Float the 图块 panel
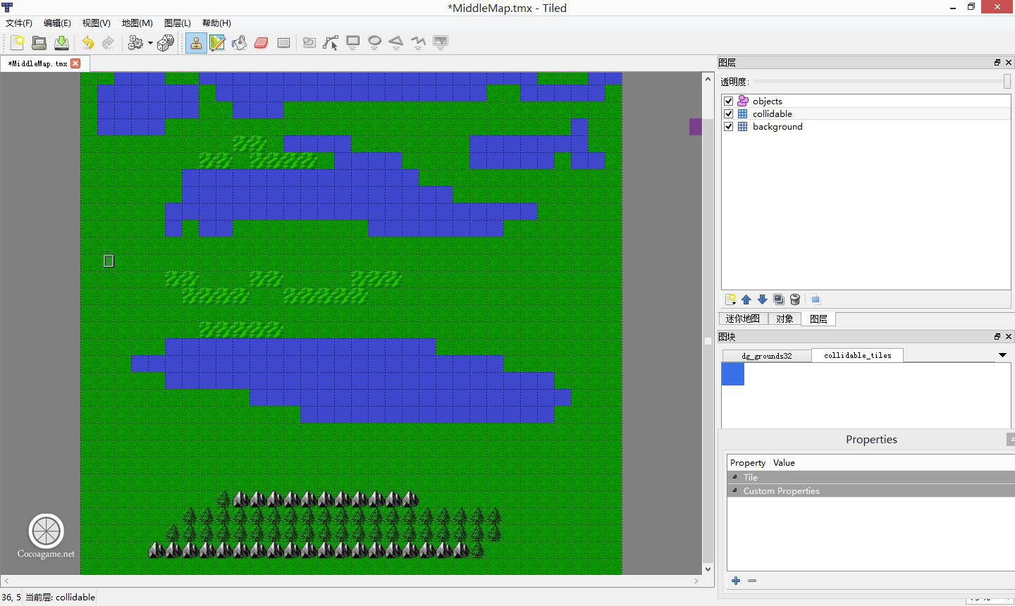Screen dimensions: 1015x606 pyautogui.click(x=997, y=337)
